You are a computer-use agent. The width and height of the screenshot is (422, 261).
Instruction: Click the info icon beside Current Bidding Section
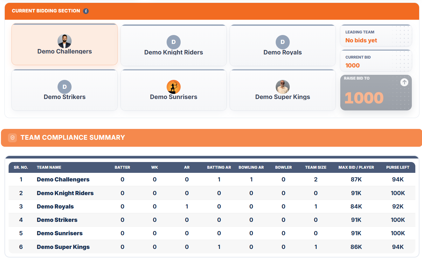click(x=86, y=11)
